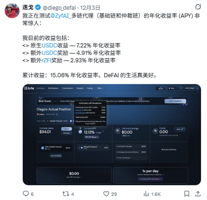207x200 pixels.
Task: Click the retweet icon
Action: (x=66, y=193)
